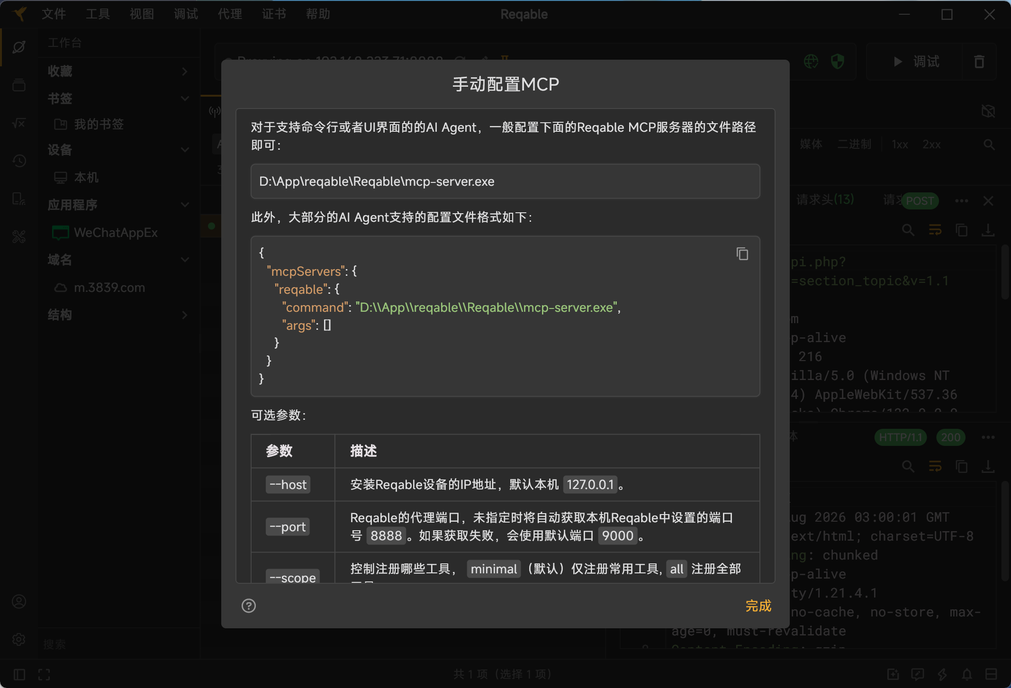Click the lightning bolt status icon
The width and height of the screenshot is (1011, 688).
click(942, 674)
